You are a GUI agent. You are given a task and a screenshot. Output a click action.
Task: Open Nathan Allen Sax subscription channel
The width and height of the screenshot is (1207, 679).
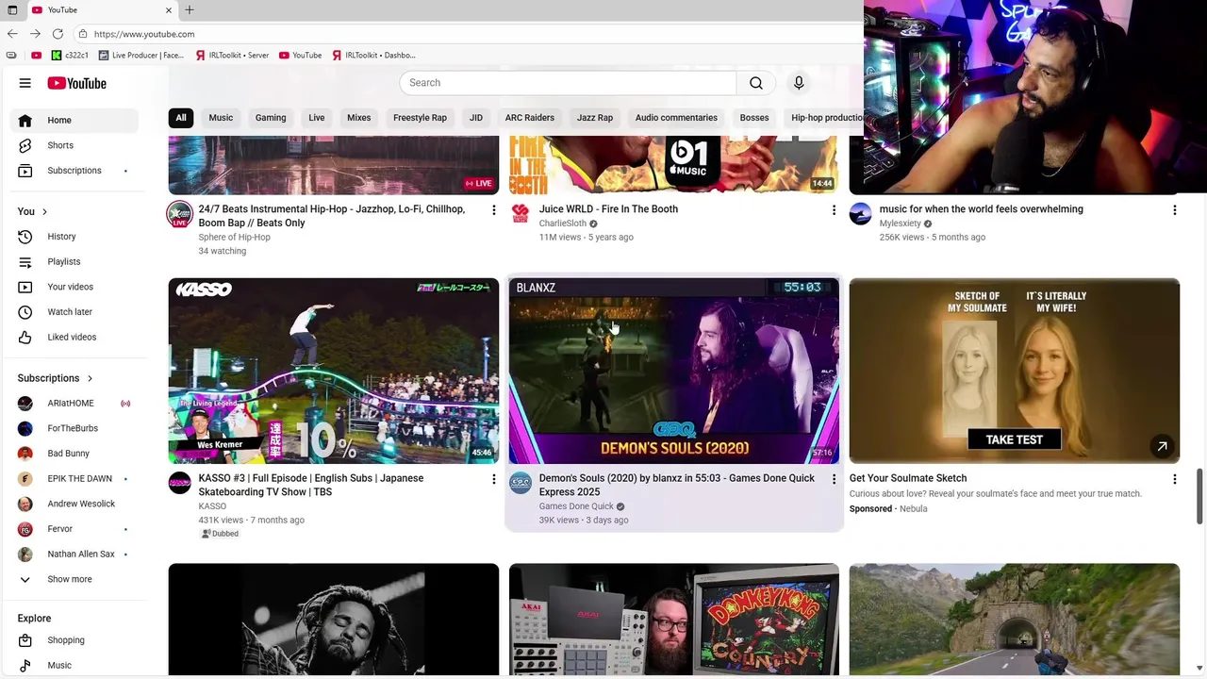[x=74, y=555]
